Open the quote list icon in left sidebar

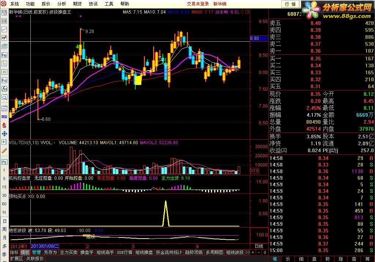[x=4, y=13]
